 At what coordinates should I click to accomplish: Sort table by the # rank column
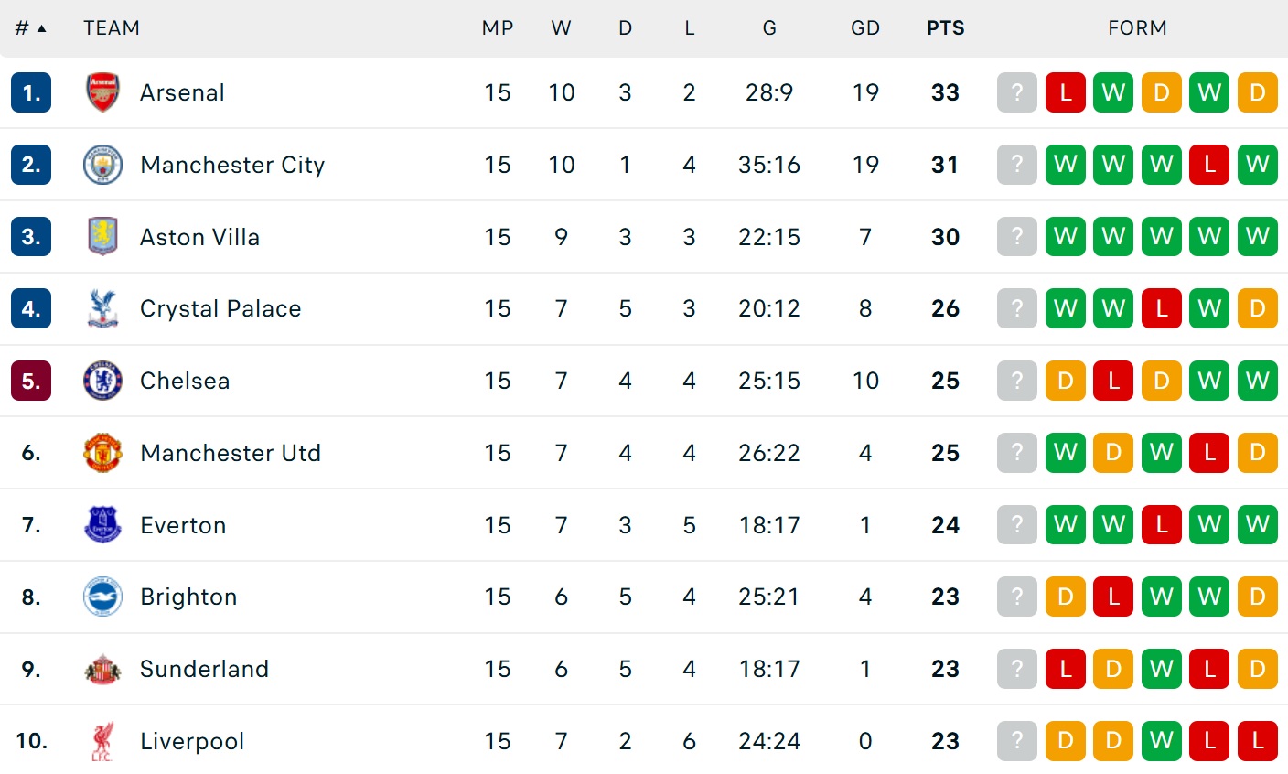click(30, 28)
